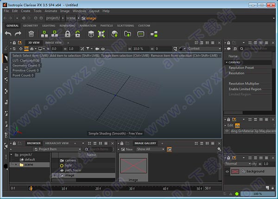Click the green hierarchy nodes icon at right
This screenshot has width=278, height=199.
click(x=154, y=34)
